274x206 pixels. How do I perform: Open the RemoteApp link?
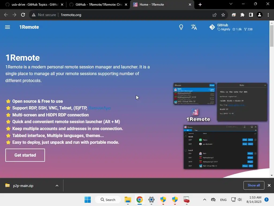click(100, 108)
